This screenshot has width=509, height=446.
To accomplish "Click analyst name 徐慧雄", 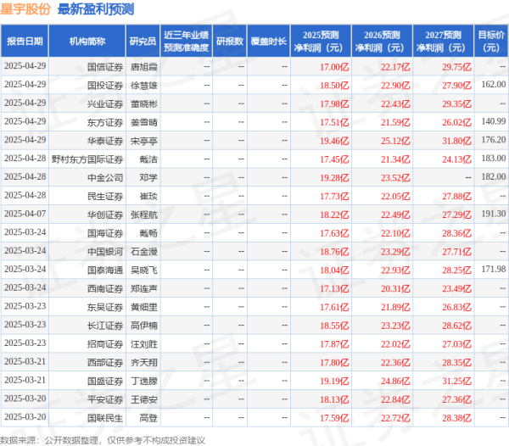I will coord(143,85).
